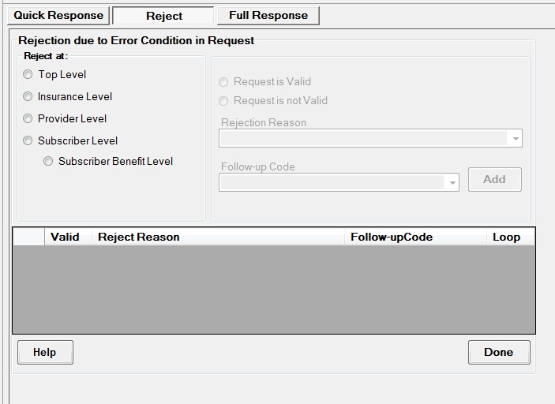Click the Follow-upCode column header

[392, 237]
